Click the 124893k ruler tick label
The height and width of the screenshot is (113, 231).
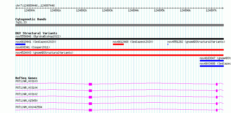point(107,11)
